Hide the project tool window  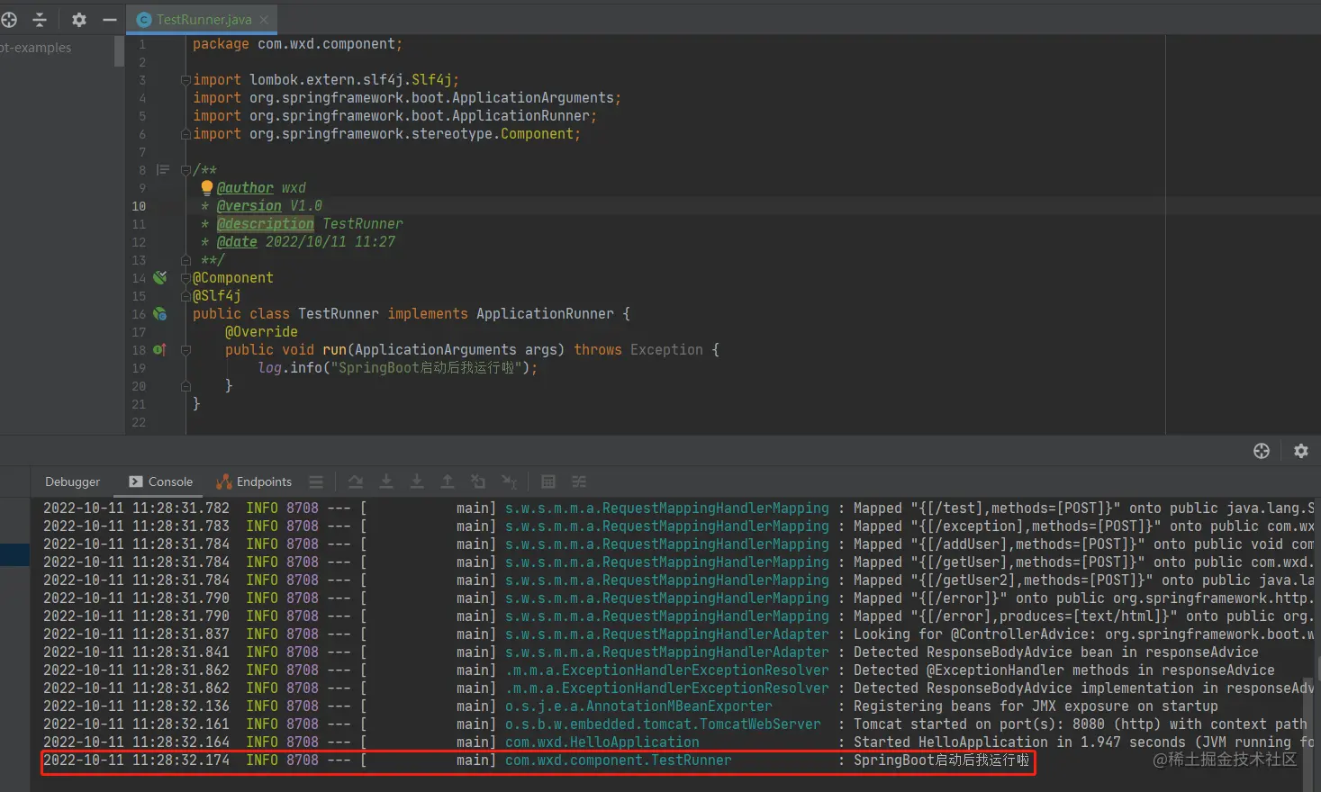(110, 19)
